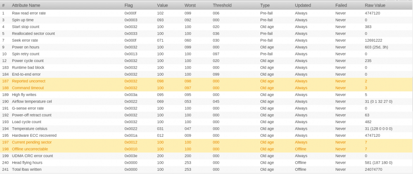This screenshot has width=413, height=174.
Task: Click threshold value 097
Action: [216, 54]
